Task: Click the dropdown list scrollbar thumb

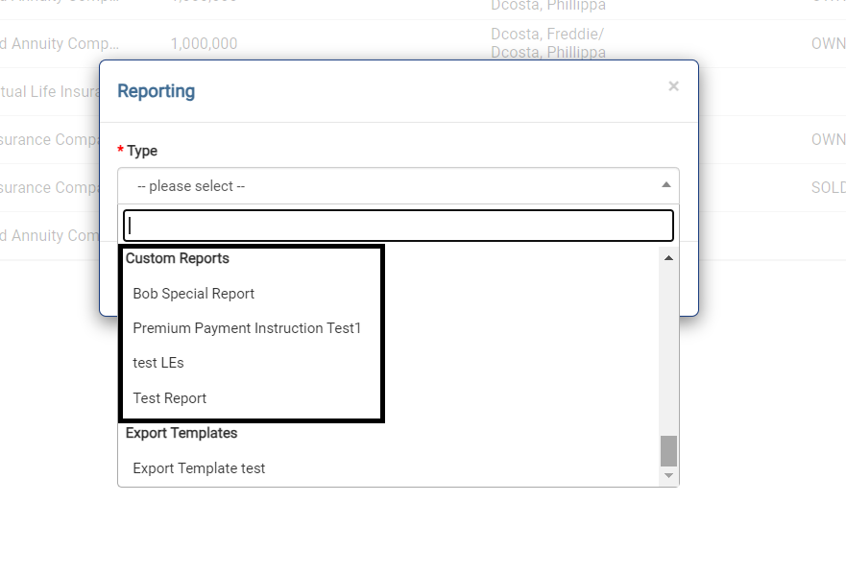Action: pos(668,450)
